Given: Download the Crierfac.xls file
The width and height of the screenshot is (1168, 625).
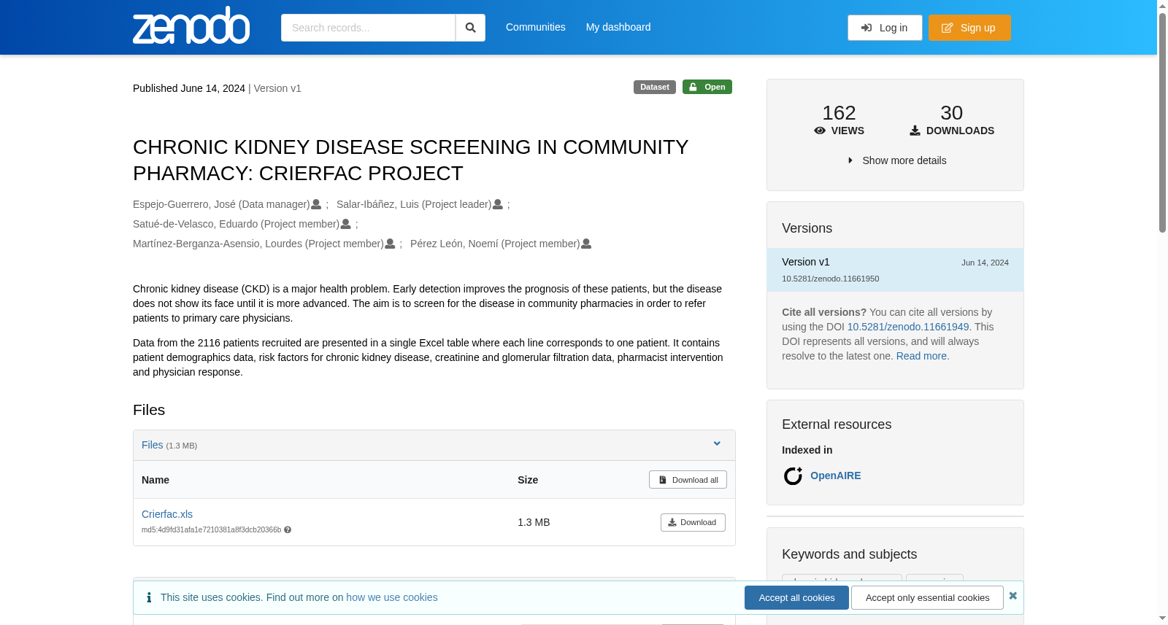Looking at the screenshot, I should [693, 522].
